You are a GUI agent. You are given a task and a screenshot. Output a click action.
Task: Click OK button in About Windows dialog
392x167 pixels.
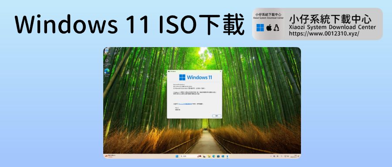[216, 116]
